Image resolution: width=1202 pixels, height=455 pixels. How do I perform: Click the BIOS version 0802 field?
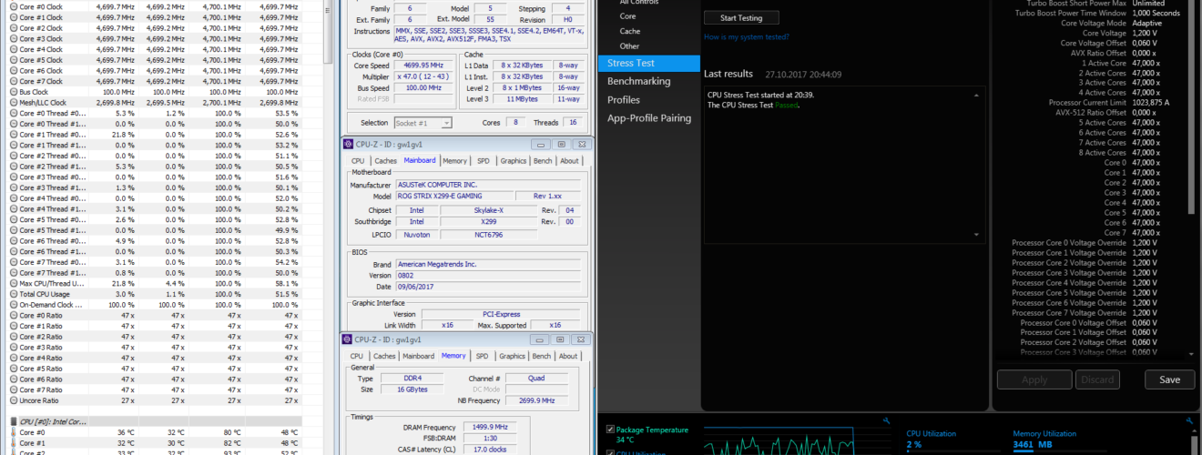tap(486, 275)
